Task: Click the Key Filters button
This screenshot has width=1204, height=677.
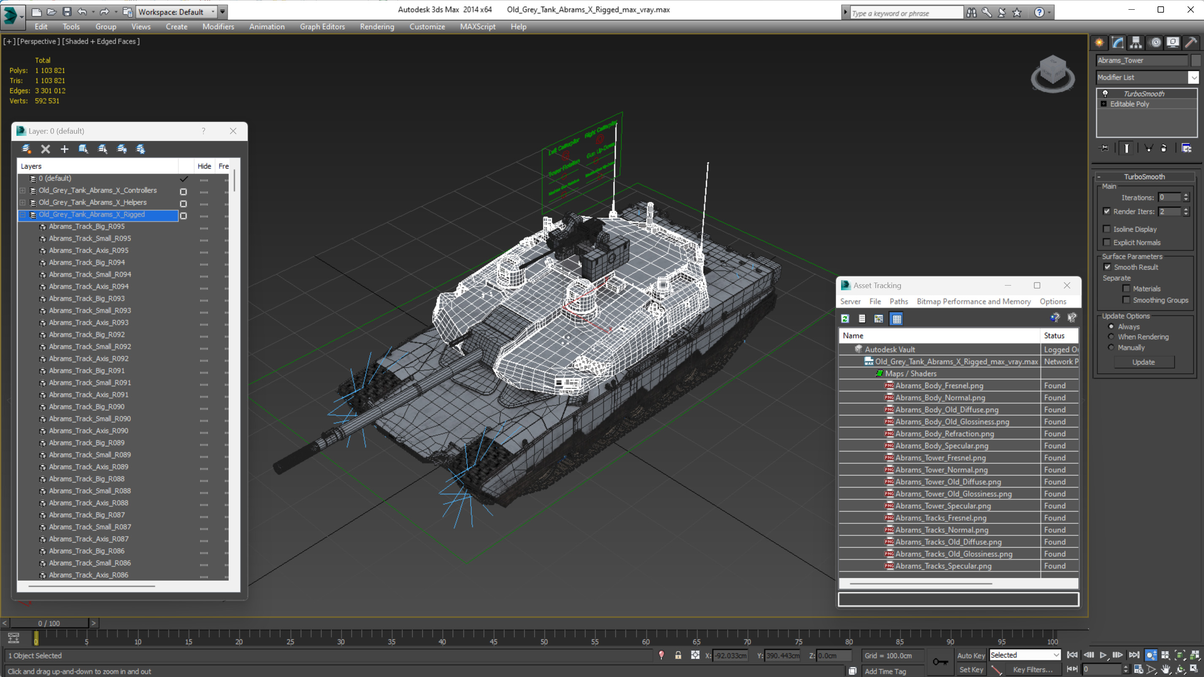Action: [1033, 669]
